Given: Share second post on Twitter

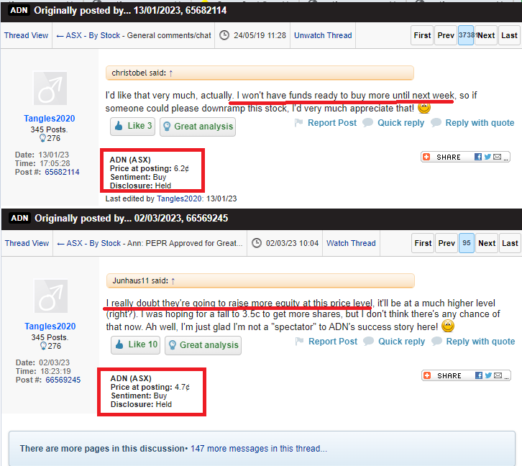Looking at the screenshot, I should 488,375.
